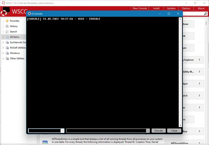Click help button beside elper entry
Image resolution: width=209 pixels, height=145 pixels.
199,84
